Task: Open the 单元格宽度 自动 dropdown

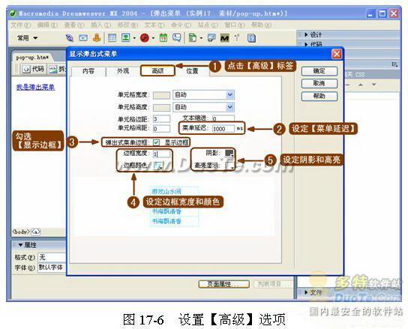Action: [203, 94]
